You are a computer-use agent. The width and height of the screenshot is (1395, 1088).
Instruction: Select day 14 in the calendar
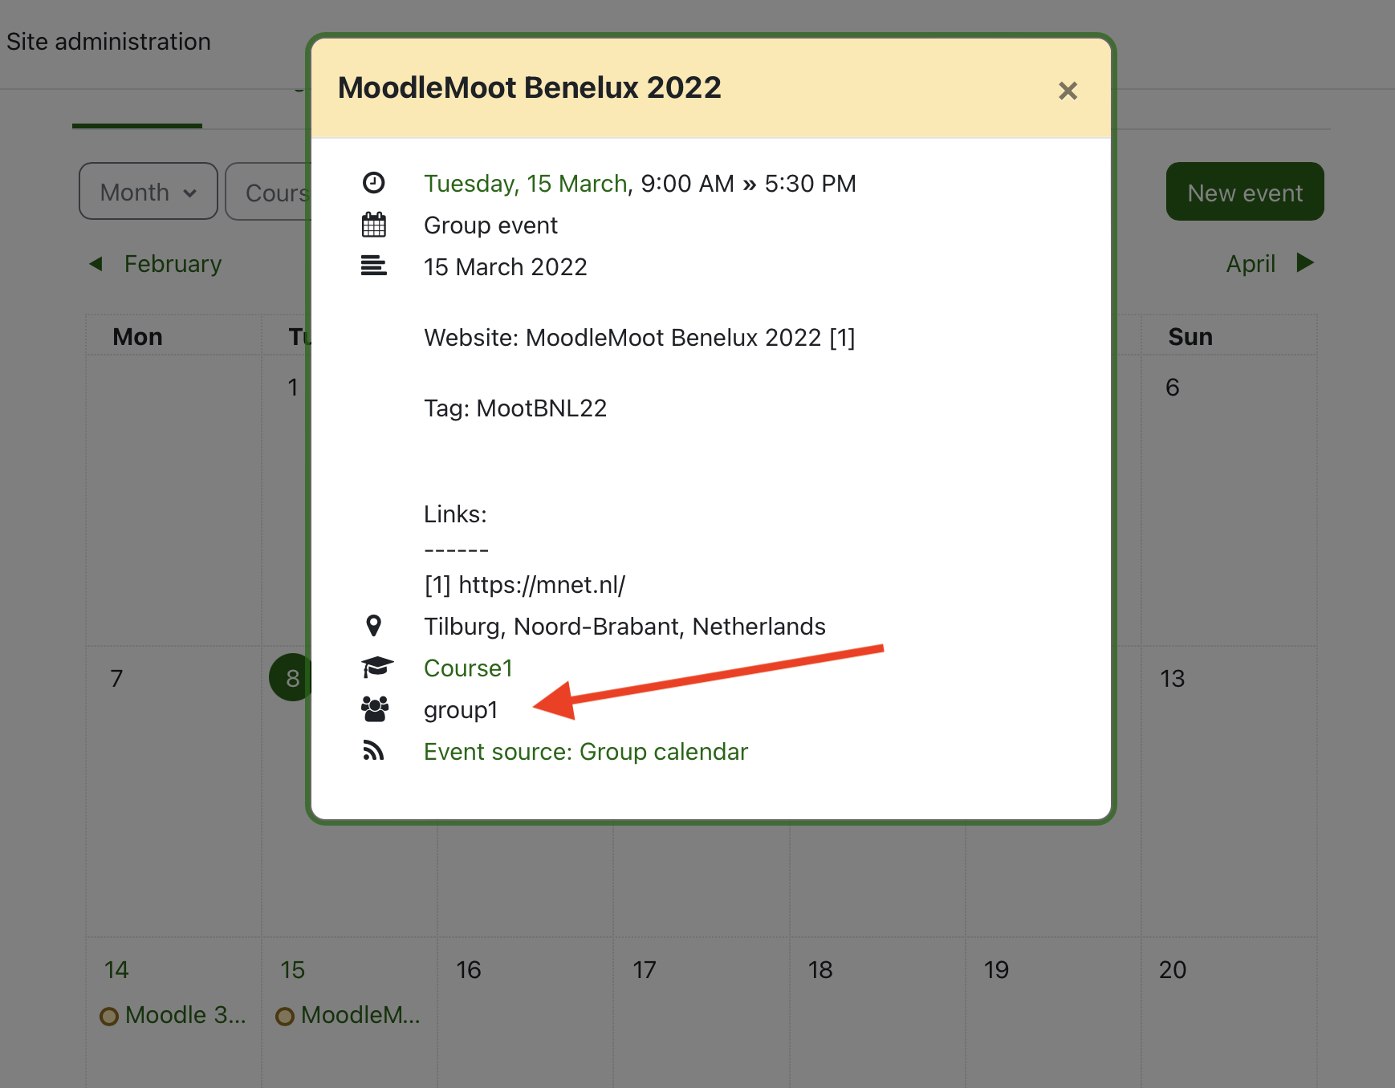click(116, 970)
